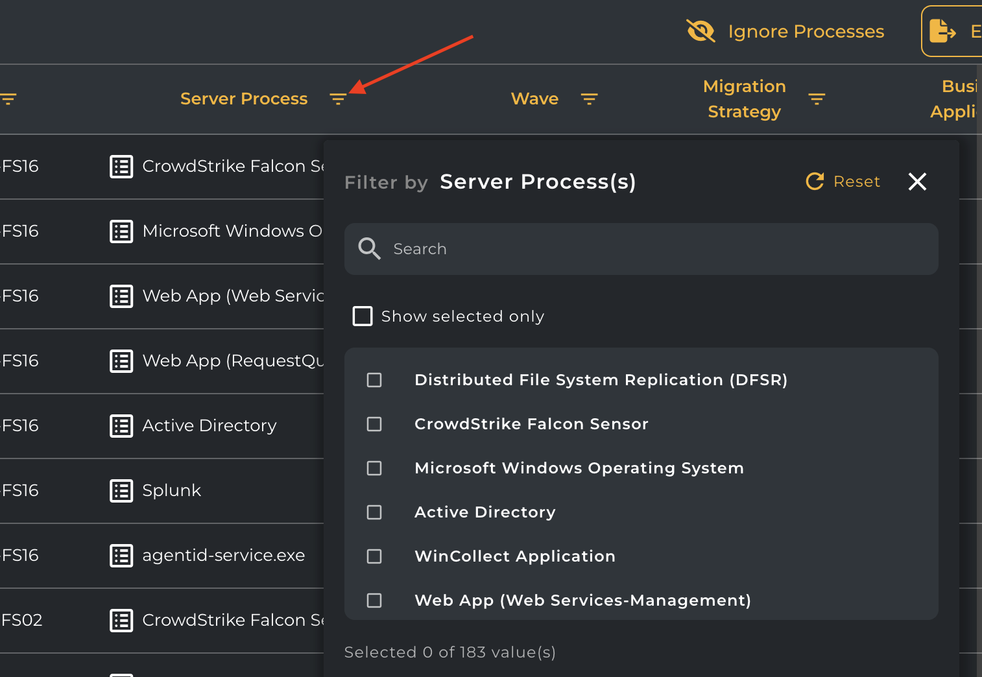Close the Server Process filter panel
The image size is (982, 677).
tap(917, 182)
